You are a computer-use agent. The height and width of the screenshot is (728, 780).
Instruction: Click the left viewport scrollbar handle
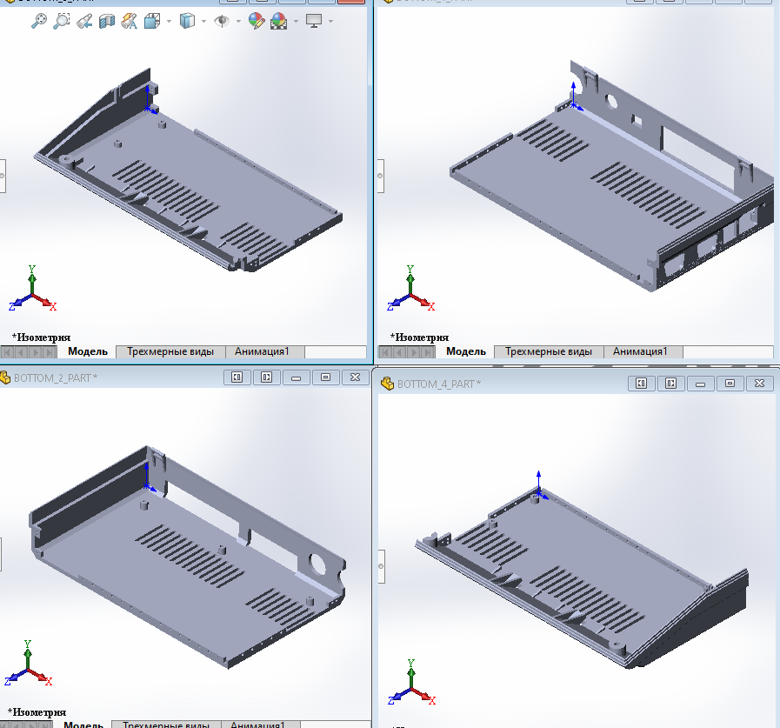click(x=3, y=177)
